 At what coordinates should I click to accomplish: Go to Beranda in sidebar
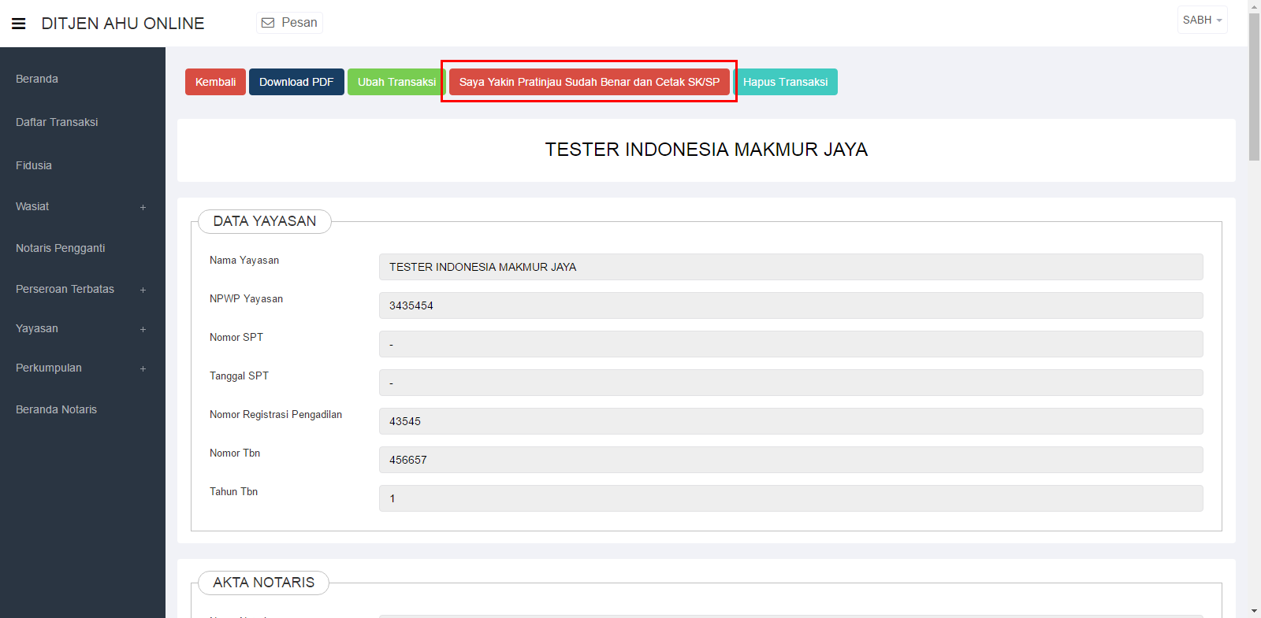point(37,79)
